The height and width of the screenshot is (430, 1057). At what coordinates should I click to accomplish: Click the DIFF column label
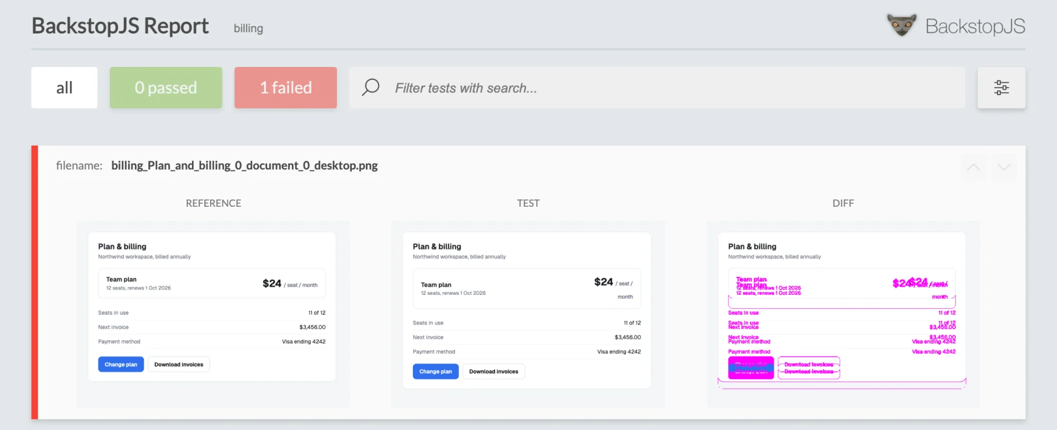click(843, 203)
